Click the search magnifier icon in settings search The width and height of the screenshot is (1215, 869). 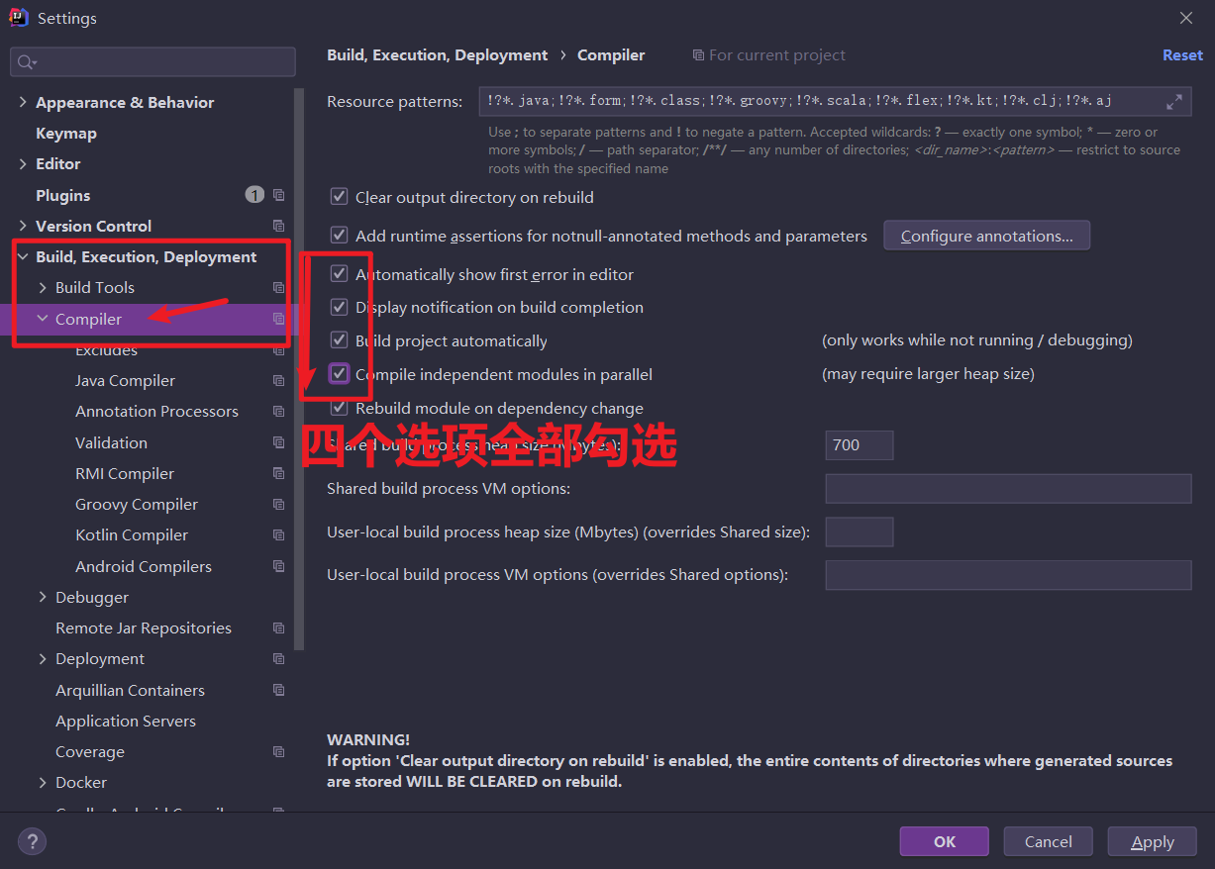click(x=26, y=61)
